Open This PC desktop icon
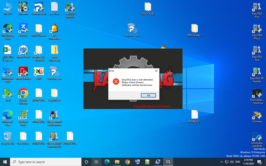This screenshot has height=166, width=266. coord(7,8)
